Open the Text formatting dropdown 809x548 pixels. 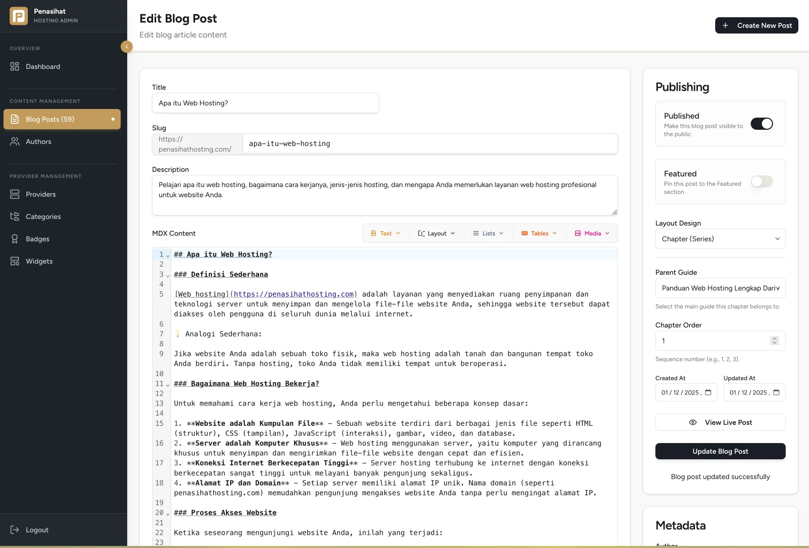pyautogui.click(x=386, y=233)
